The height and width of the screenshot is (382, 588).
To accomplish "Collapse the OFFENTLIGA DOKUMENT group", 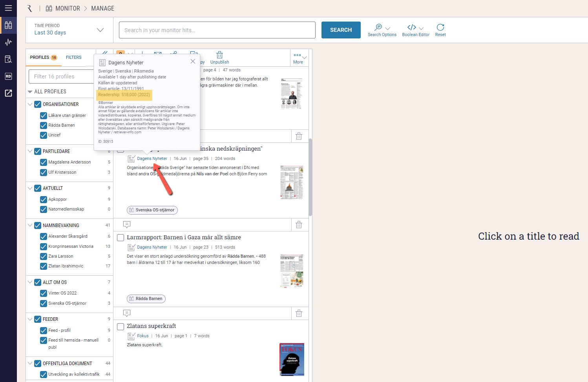I will pos(30,364).
